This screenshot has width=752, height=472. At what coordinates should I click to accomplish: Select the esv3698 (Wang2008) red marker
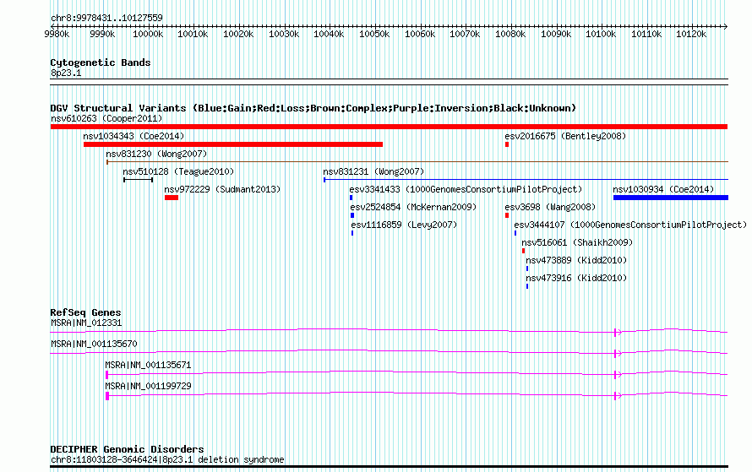tap(507, 215)
